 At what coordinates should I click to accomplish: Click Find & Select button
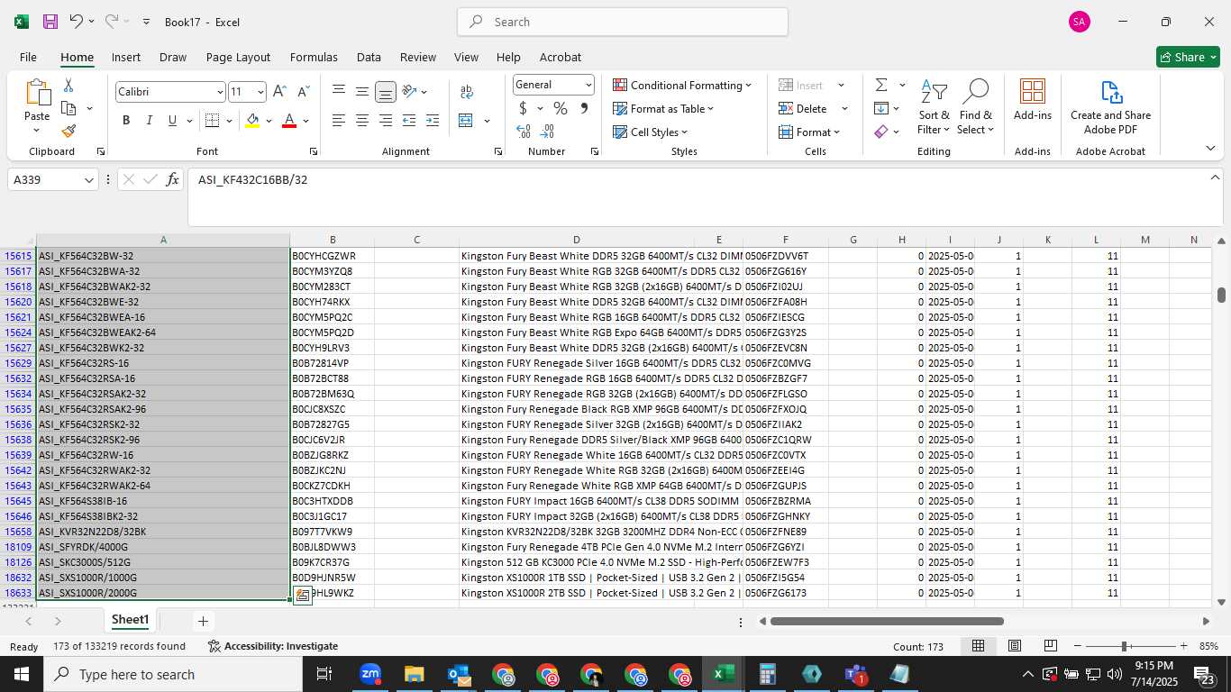976,107
